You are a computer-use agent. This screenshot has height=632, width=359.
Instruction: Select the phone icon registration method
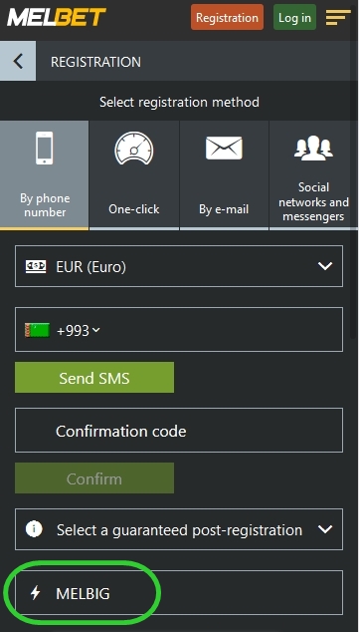pyautogui.click(x=44, y=148)
